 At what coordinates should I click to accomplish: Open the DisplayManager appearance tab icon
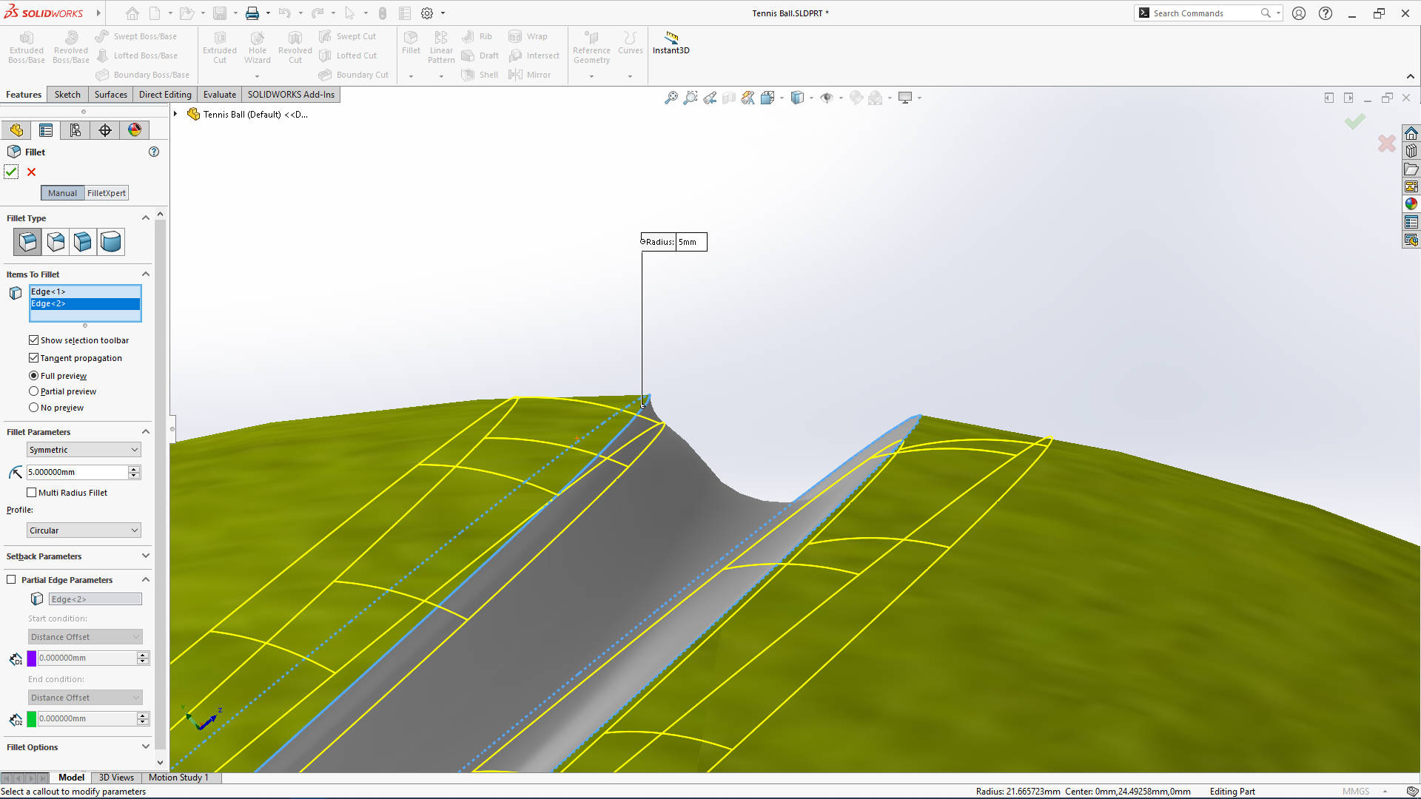[x=135, y=130]
